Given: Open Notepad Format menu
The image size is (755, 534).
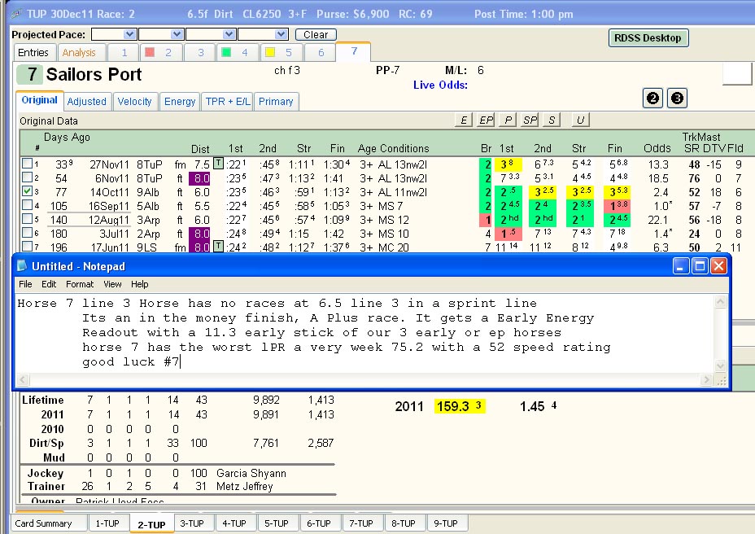Looking at the screenshot, I should click(80, 284).
